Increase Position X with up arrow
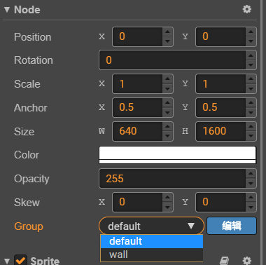The image size is (266, 265). [x=167, y=32]
